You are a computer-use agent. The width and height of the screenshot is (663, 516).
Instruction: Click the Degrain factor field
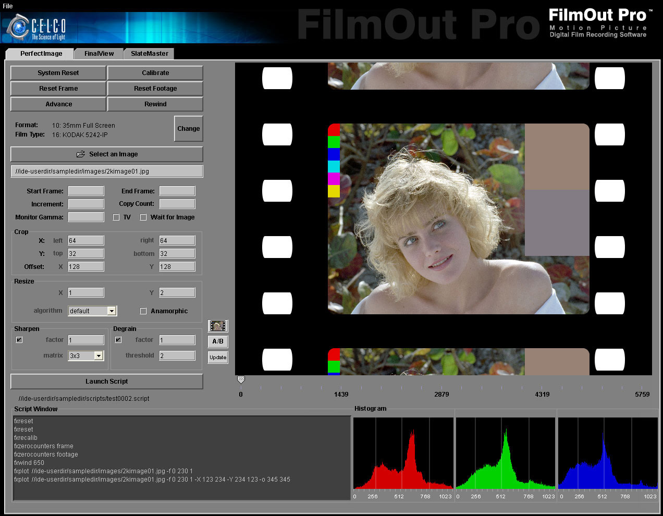[x=177, y=340]
